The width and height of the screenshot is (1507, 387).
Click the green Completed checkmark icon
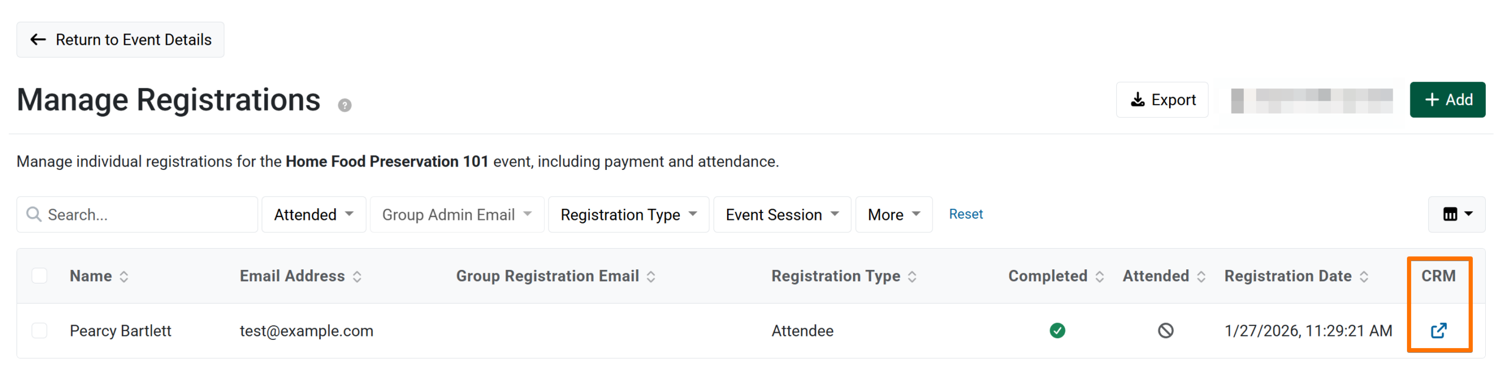[1057, 331]
